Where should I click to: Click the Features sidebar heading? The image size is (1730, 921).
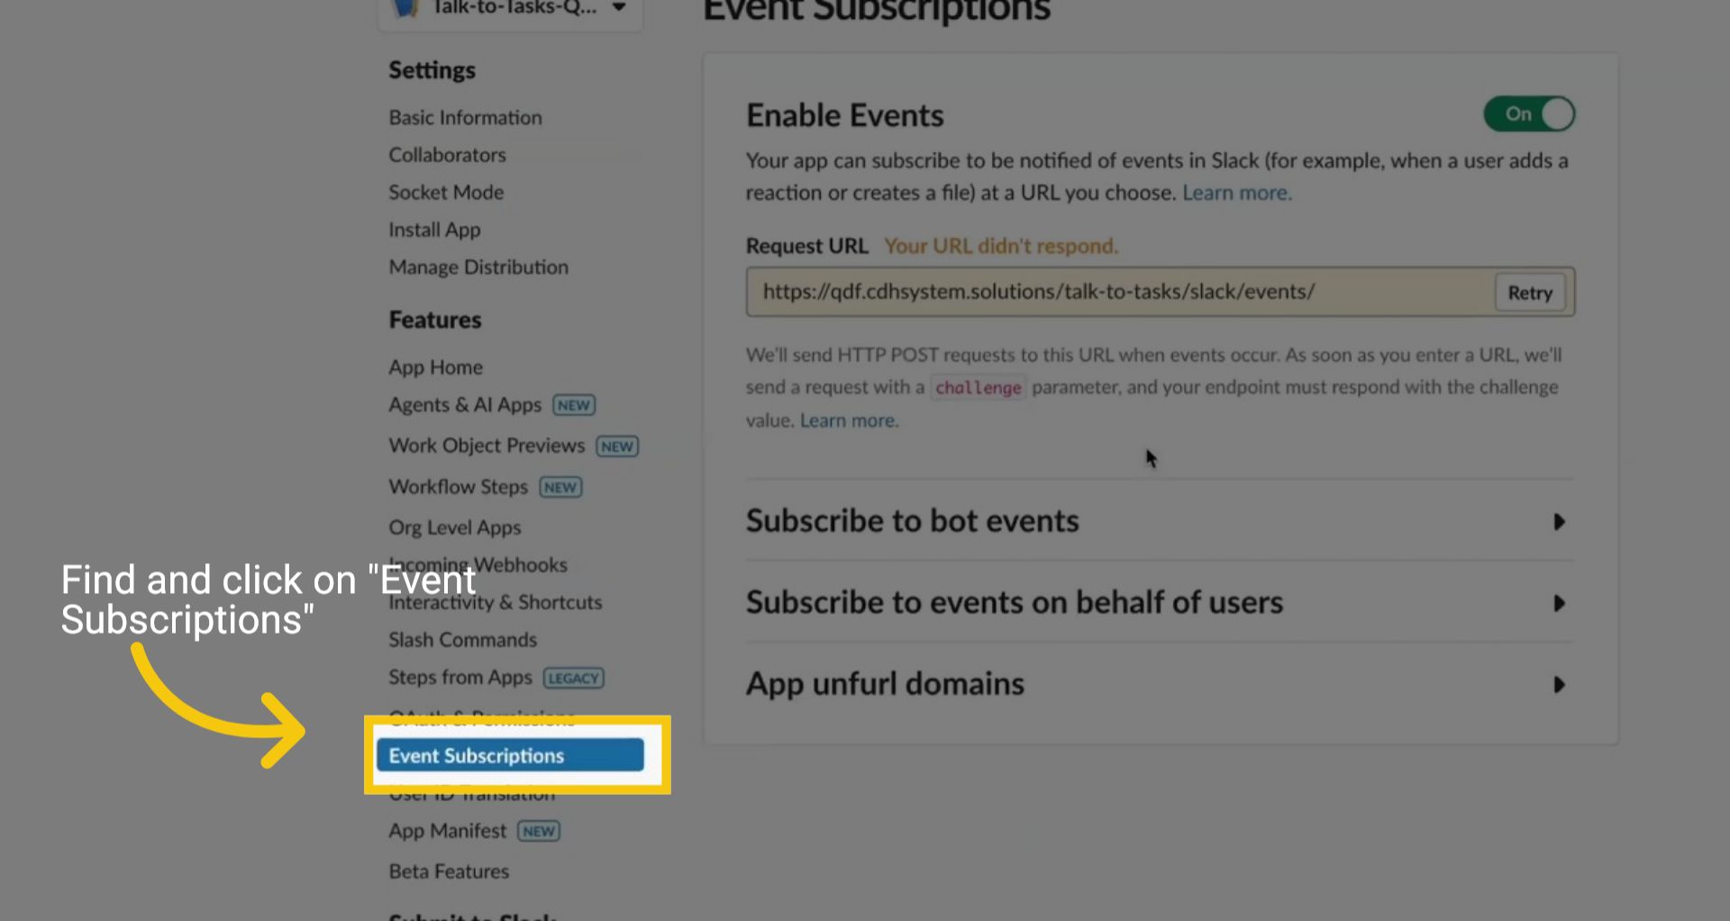[x=435, y=320]
